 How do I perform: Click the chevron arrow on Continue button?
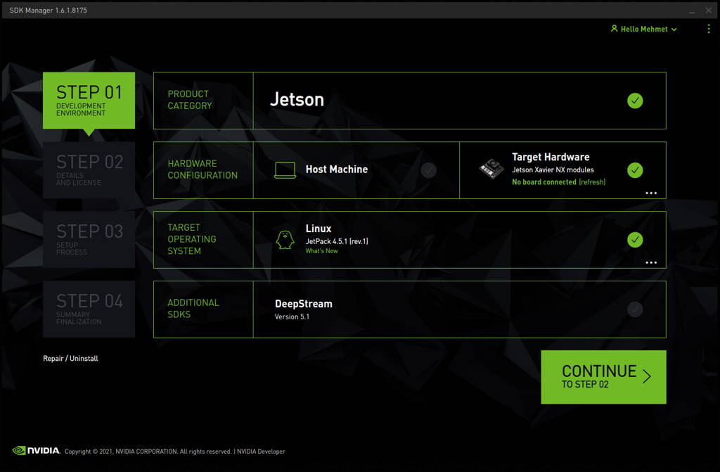point(647,376)
